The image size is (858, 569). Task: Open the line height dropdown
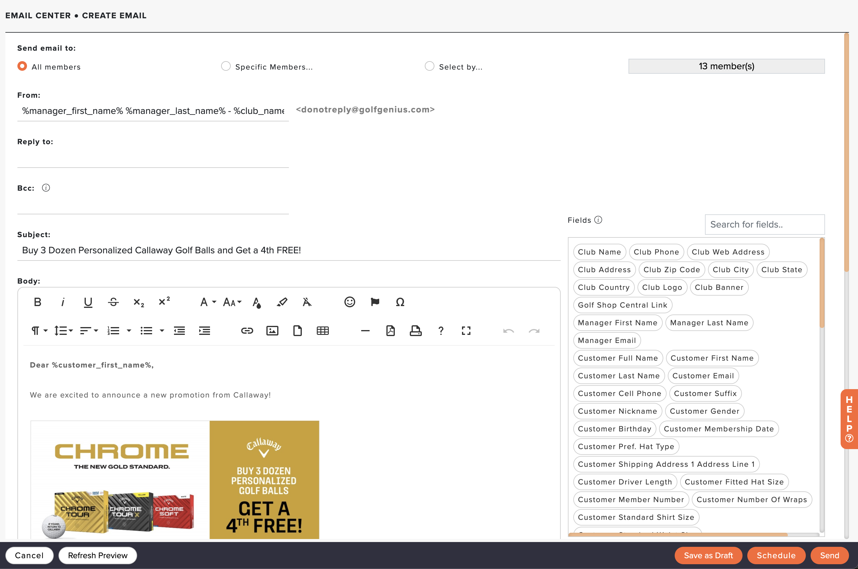pyautogui.click(x=64, y=331)
